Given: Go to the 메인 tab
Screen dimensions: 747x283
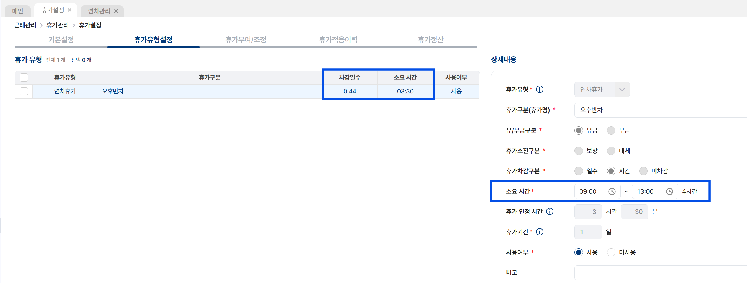Looking at the screenshot, I should [18, 11].
